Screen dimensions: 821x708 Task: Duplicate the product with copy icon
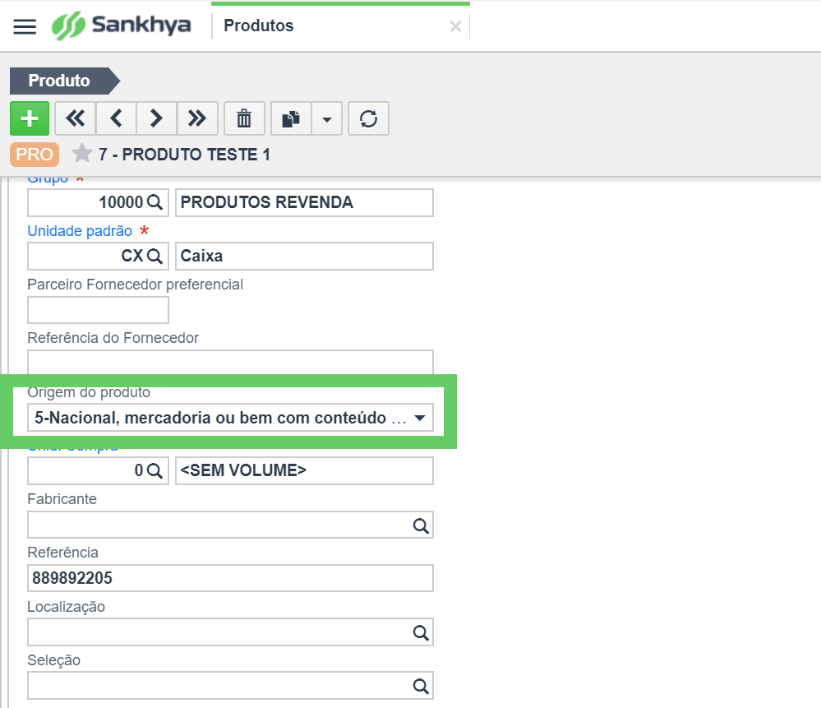click(x=291, y=119)
